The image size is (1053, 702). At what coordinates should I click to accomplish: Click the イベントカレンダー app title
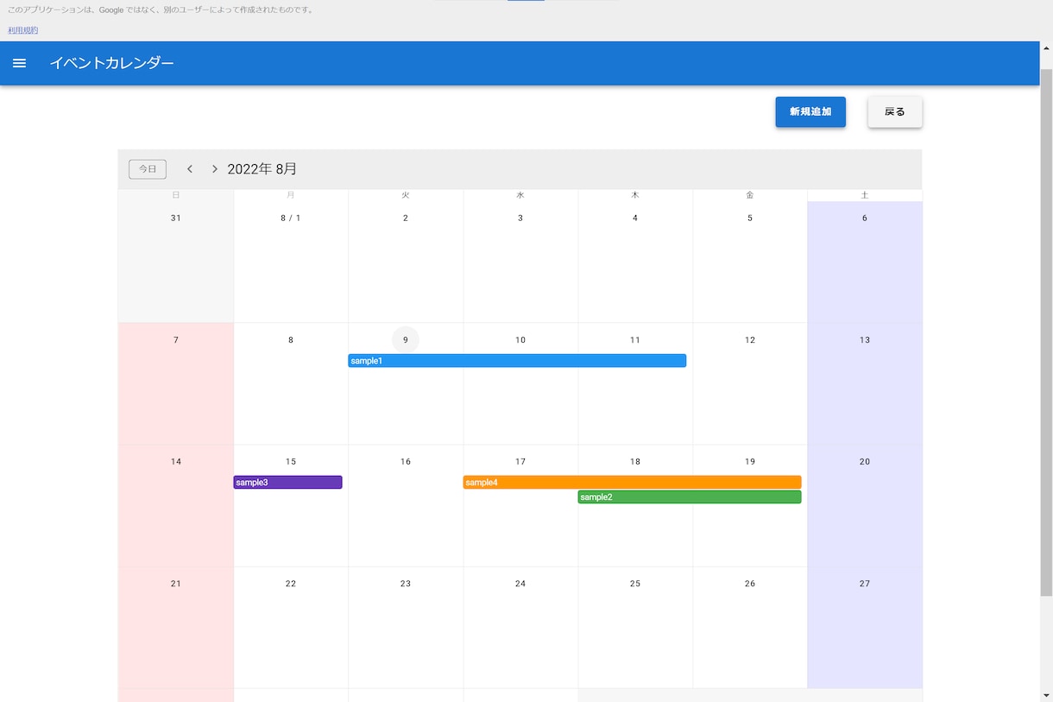(x=111, y=63)
